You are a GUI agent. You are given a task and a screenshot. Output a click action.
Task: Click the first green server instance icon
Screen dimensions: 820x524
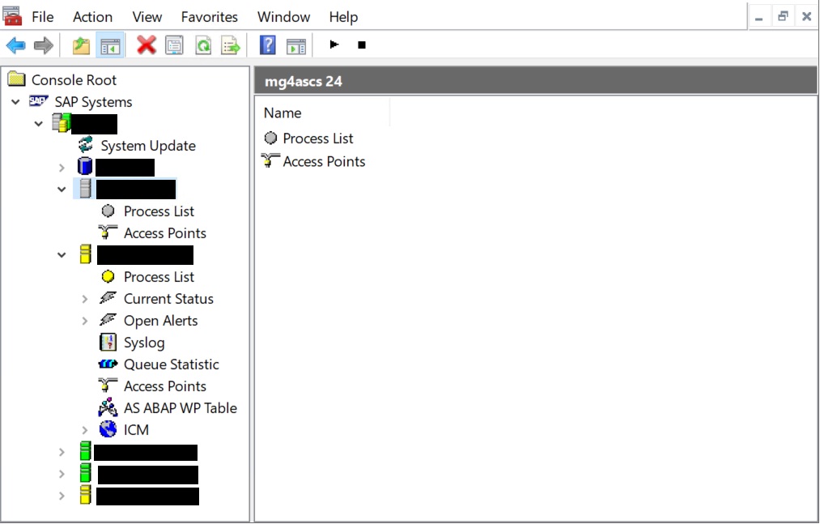click(x=86, y=451)
